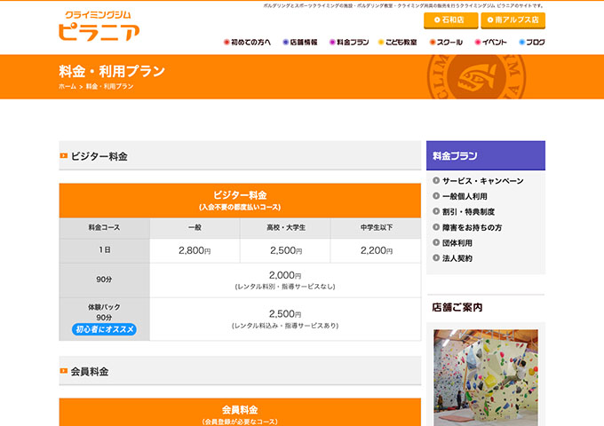Click the ホーム breadcrumb link
604x426 pixels.
pyautogui.click(x=67, y=87)
